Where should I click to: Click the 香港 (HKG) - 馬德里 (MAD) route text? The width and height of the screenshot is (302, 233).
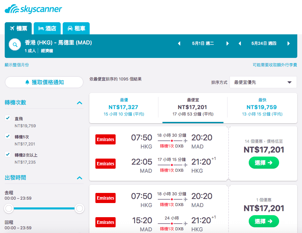tap(58, 42)
